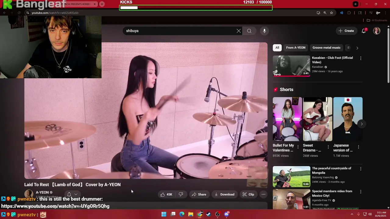
Task: Open peaceful countryside of Mongolia thumbnail
Action: (x=291, y=176)
